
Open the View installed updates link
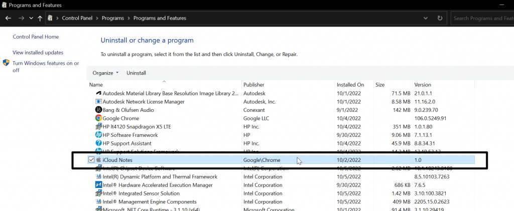tap(38, 53)
